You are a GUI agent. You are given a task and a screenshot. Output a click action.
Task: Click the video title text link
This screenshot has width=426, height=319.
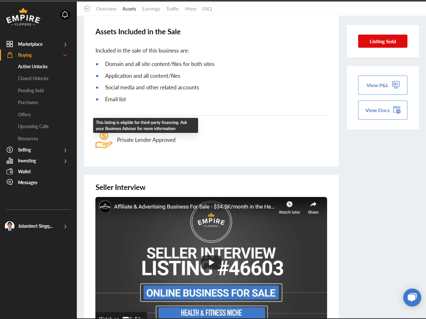(194, 207)
